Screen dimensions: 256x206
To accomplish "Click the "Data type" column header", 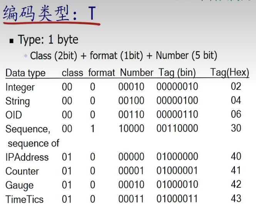I will tap(25, 73).
